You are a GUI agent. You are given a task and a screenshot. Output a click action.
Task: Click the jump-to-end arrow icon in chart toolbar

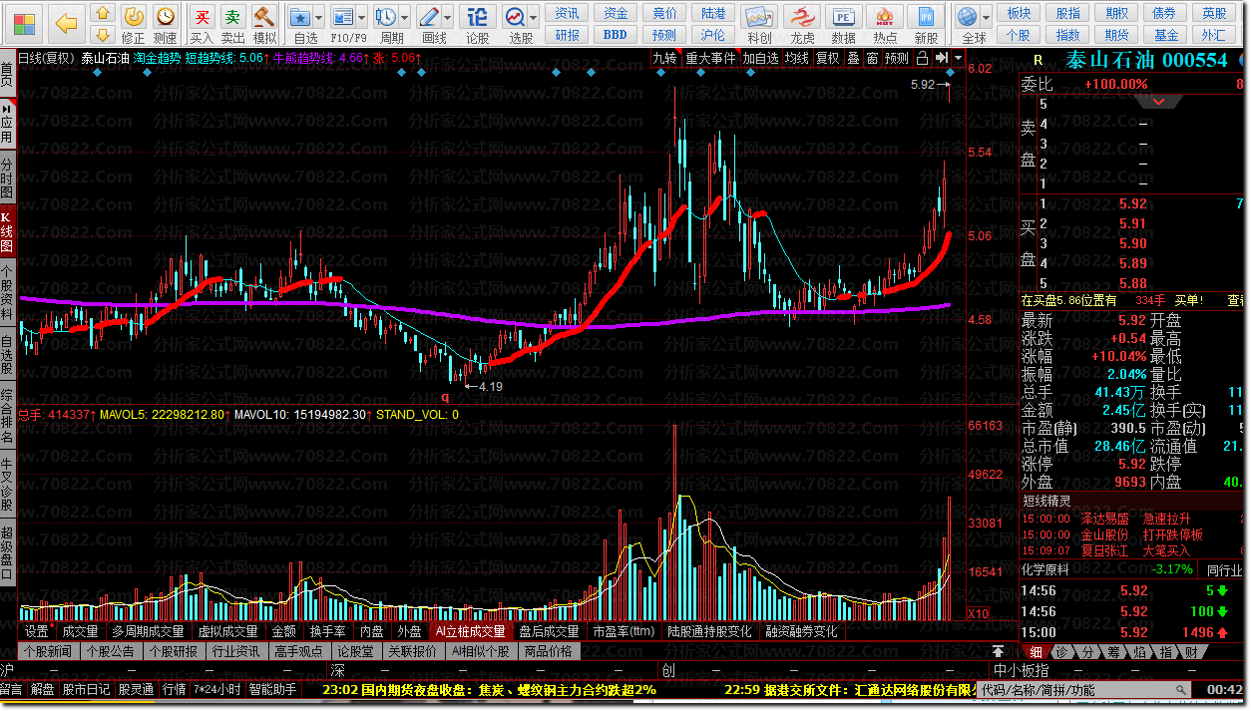point(941,58)
